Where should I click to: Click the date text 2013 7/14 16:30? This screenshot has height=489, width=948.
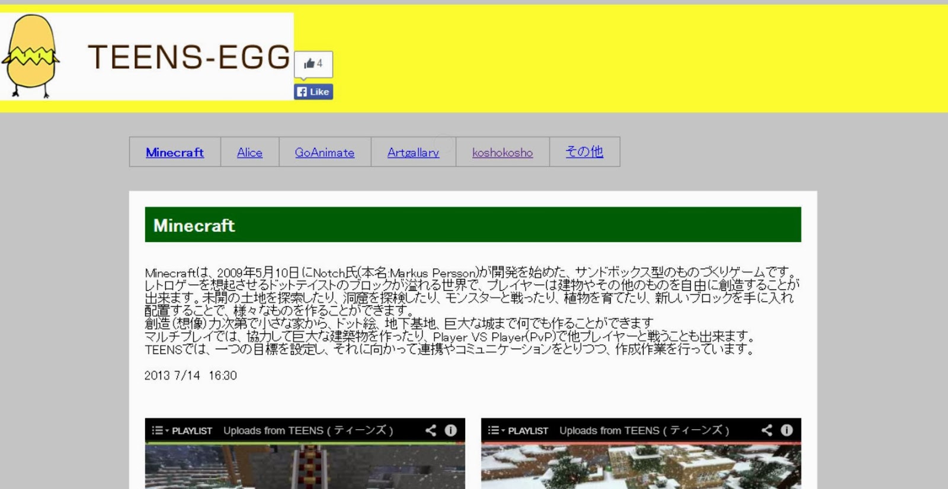click(x=191, y=375)
